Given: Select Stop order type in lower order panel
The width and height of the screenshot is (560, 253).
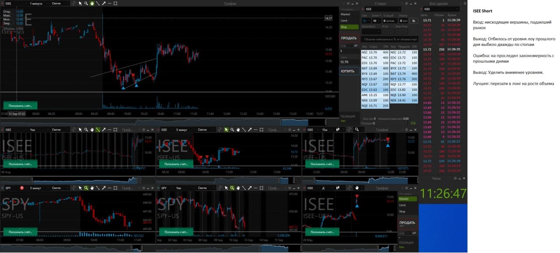Looking at the screenshot, I should (407, 211).
